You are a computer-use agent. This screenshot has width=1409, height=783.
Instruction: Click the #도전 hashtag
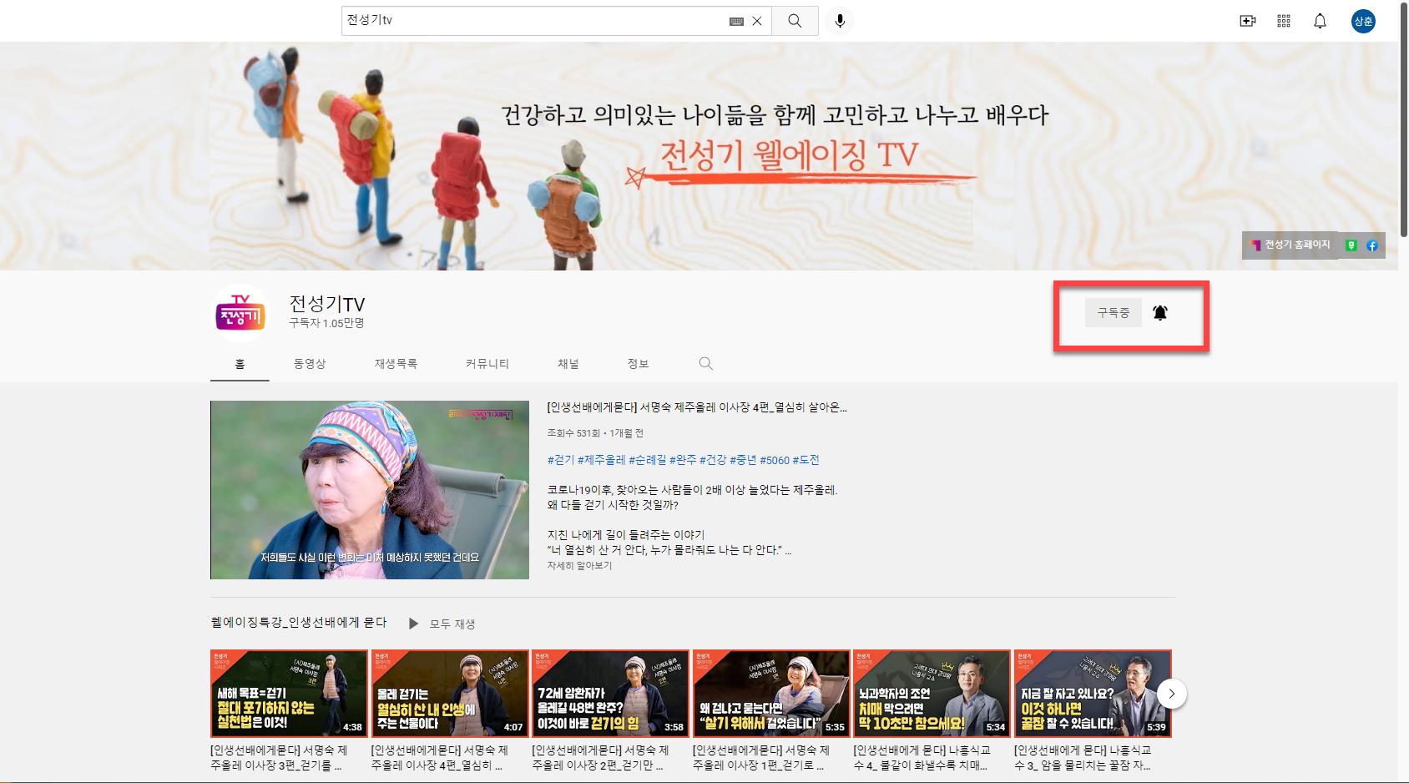[x=806, y=460]
